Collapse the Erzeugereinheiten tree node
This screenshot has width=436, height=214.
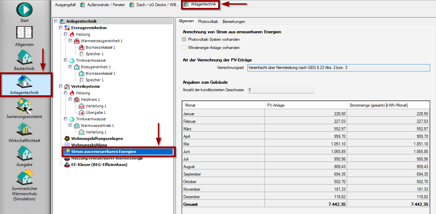61,28
